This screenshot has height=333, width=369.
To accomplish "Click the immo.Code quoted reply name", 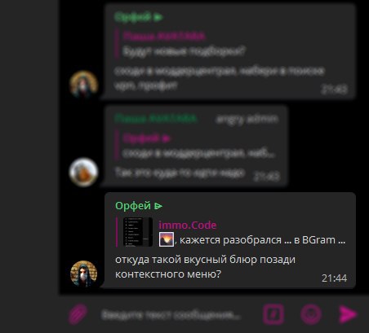I will click(x=188, y=225).
